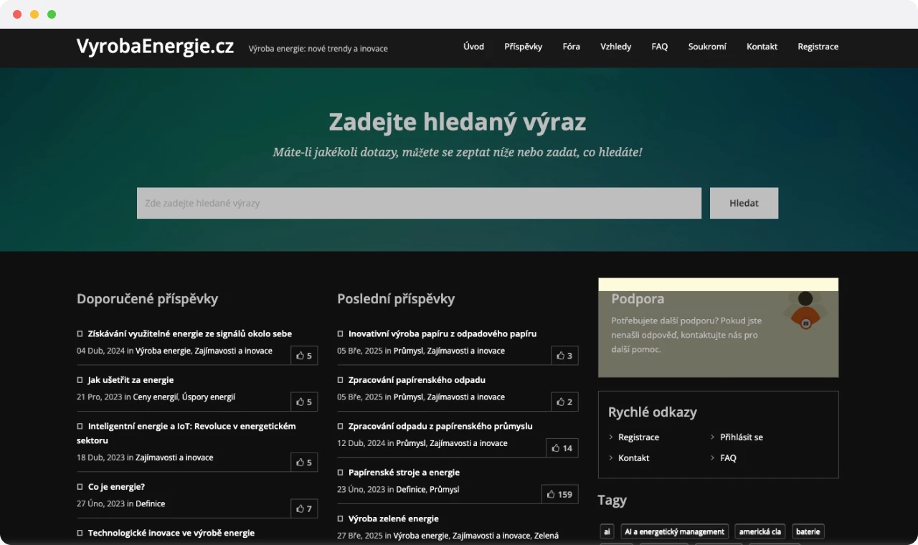Screen dimensions: 918x545
Task: Click the like icon on 'Zpracování papírenského odpadu'
Action: (x=564, y=402)
